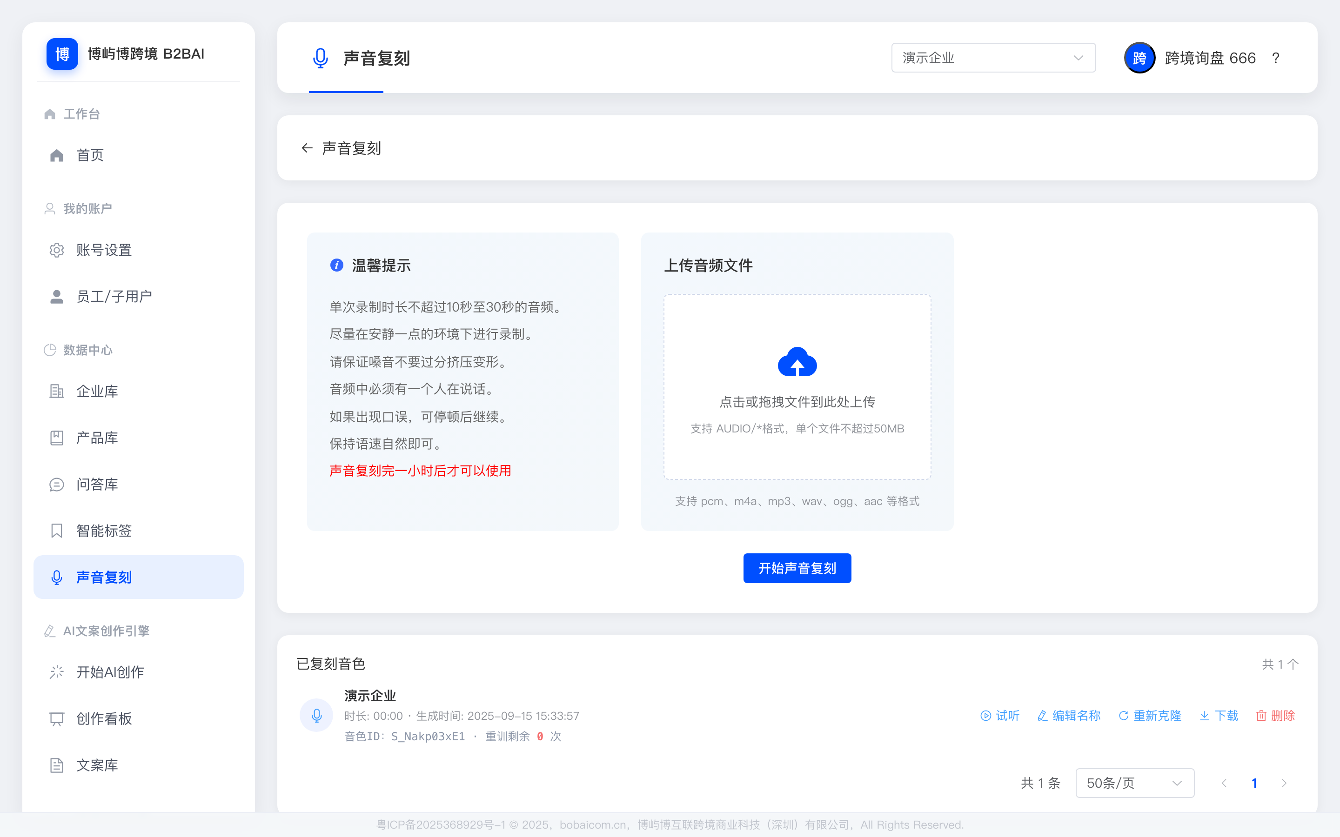
Task: Click the 温馨提示 info icon
Action: tap(337, 265)
